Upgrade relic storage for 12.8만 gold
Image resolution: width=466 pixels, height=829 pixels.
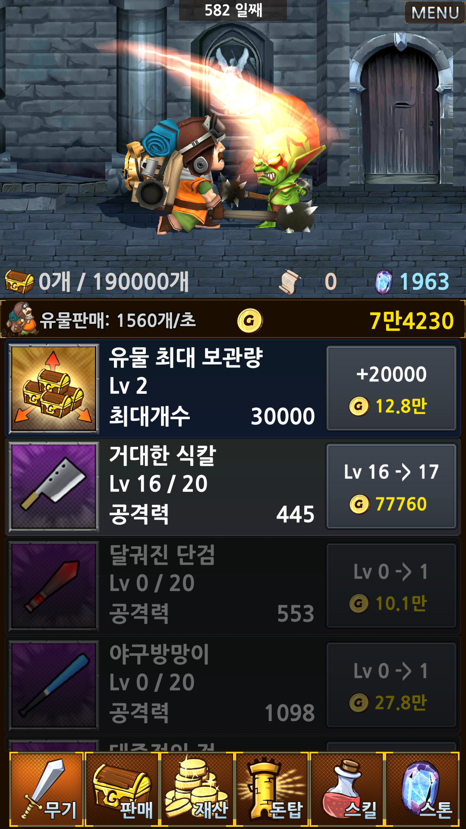point(391,388)
